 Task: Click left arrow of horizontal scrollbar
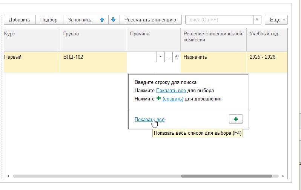(8, 176)
